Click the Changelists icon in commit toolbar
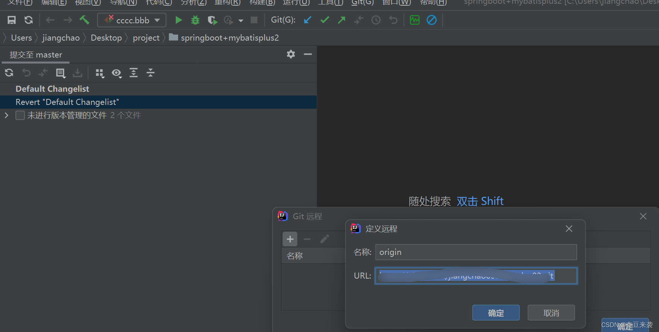 [x=61, y=73]
